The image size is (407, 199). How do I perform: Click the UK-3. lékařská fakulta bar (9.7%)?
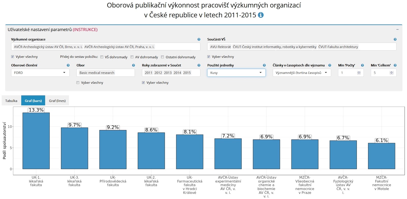click(75, 148)
